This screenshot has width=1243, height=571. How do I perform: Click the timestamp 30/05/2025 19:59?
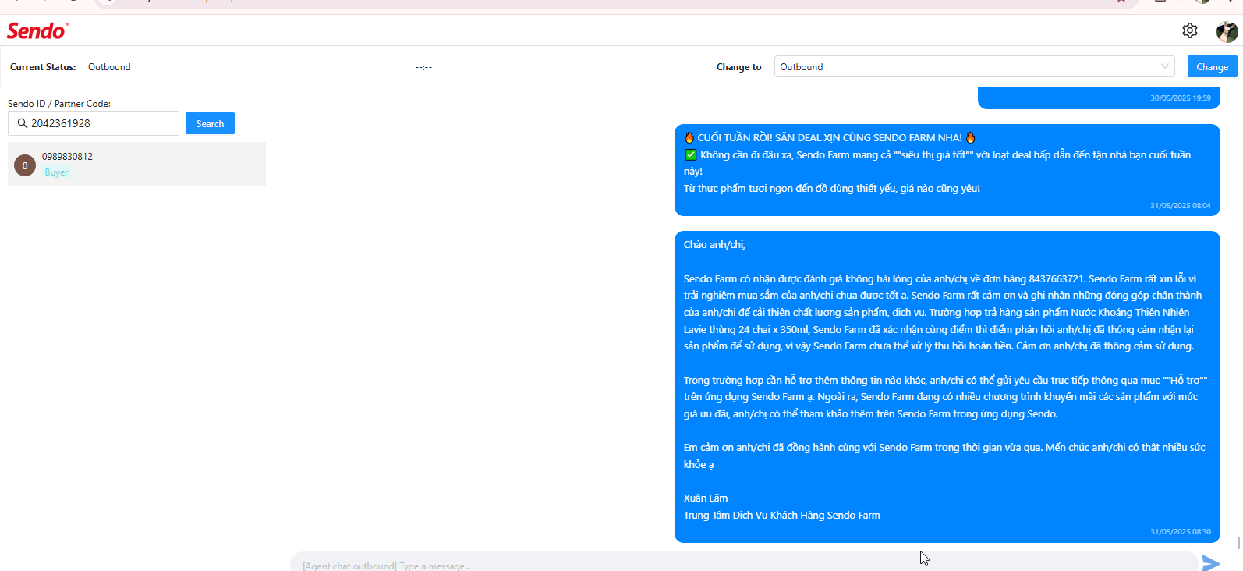(1180, 98)
